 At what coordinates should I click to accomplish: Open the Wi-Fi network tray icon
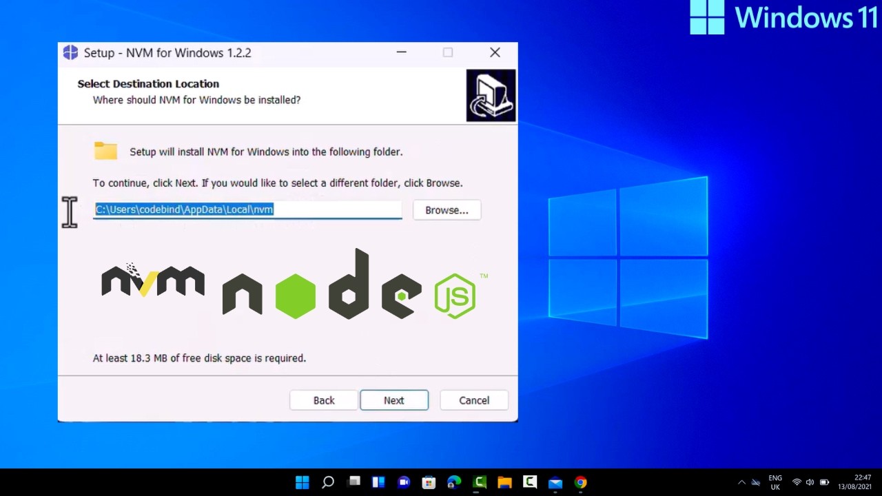coord(797,482)
